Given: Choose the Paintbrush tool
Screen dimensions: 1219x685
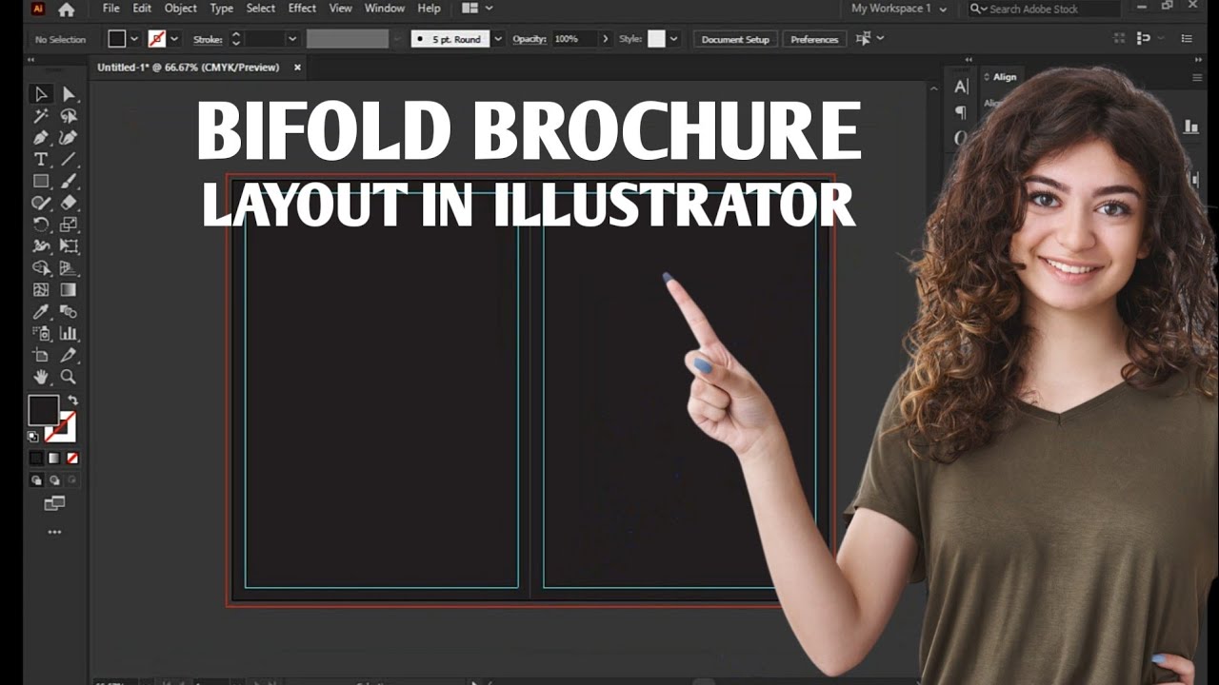Looking at the screenshot, I should point(69,181).
